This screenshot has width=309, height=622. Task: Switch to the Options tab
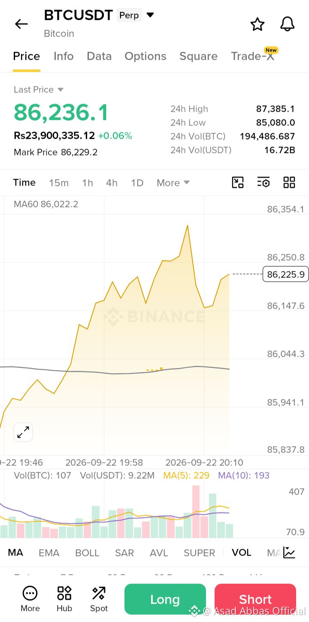pyautogui.click(x=145, y=56)
